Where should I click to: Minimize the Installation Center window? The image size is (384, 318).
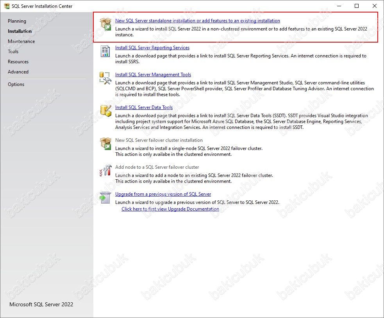point(339,6)
